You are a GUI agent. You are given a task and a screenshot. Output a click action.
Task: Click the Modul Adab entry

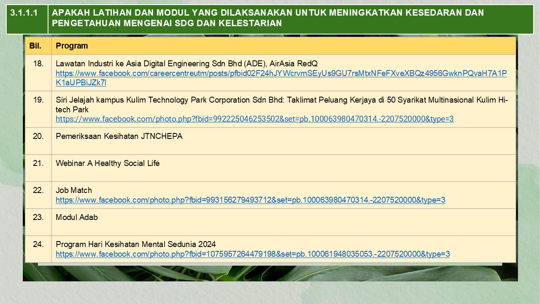click(77, 217)
